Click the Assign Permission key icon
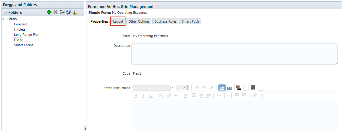 75,12
